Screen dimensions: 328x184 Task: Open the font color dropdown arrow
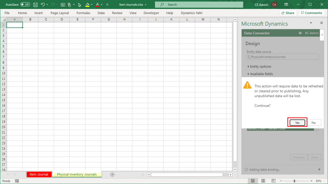[x=102, y=4]
